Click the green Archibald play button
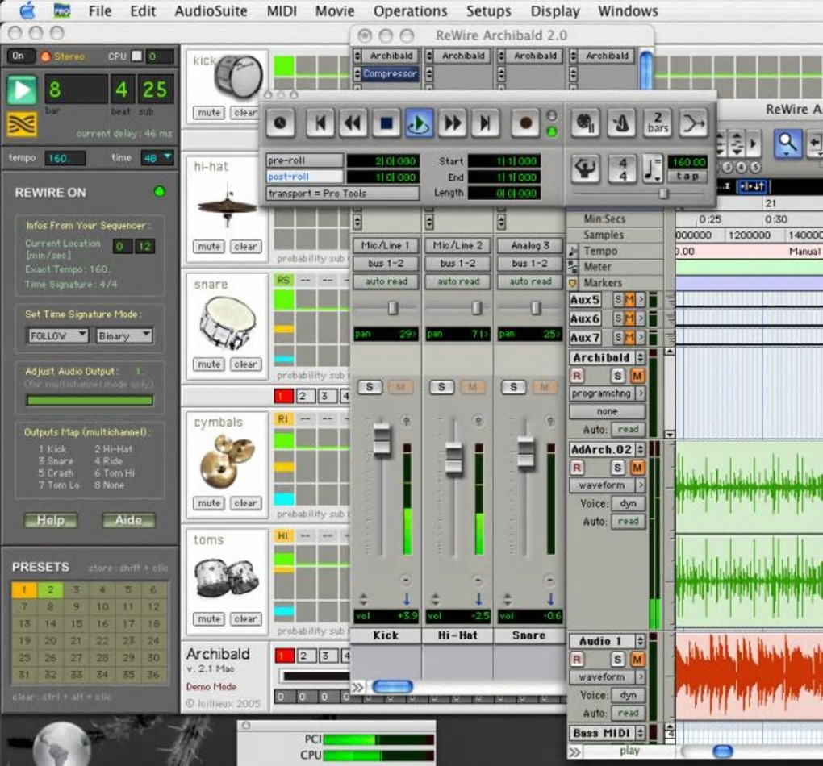 pos(22,90)
